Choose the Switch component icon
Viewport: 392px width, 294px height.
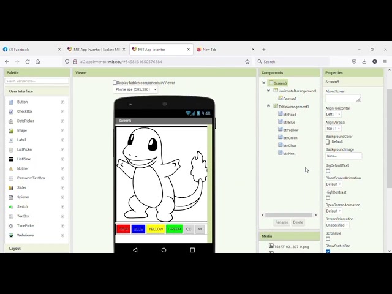[x=11, y=207]
